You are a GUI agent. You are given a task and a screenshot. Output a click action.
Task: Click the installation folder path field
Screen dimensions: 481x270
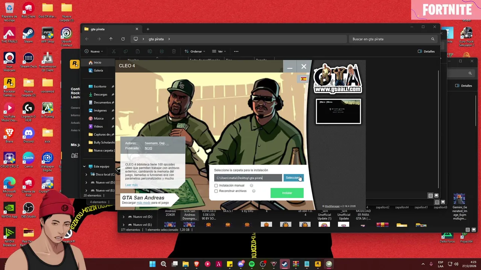(248, 178)
